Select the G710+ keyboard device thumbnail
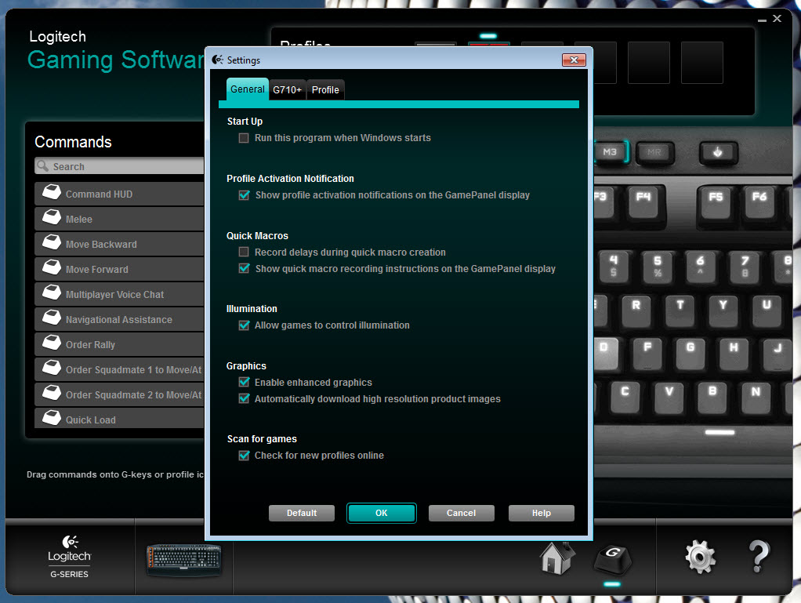Image resolution: width=801 pixels, height=603 pixels. click(184, 560)
